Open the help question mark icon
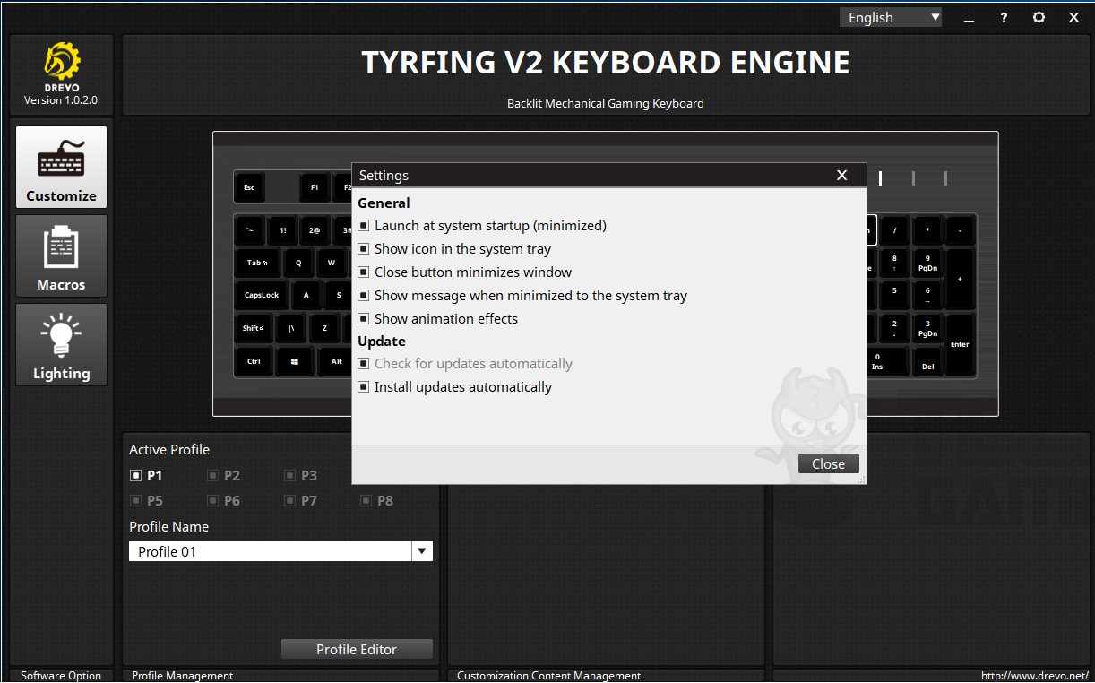The height and width of the screenshot is (683, 1095). pos(1004,17)
